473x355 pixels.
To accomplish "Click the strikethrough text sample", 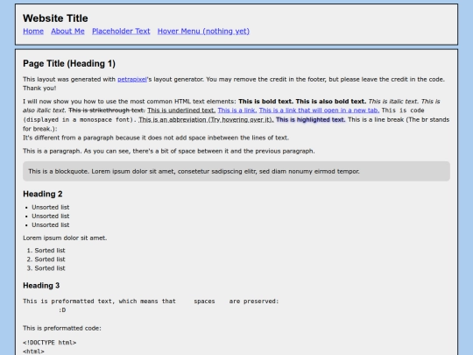I will click(x=107, y=110).
